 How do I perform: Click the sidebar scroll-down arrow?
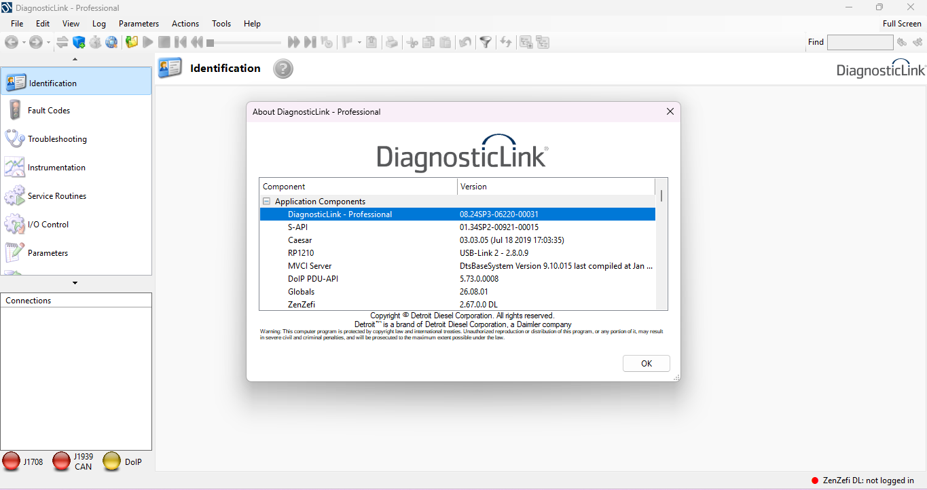(x=75, y=283)
